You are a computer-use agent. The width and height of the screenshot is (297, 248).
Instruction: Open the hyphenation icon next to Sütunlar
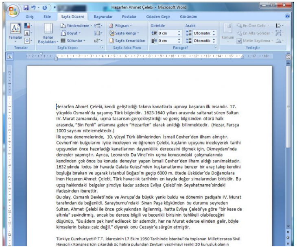point(98,41)
